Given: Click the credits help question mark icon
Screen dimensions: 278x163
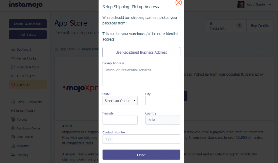Looking at the screenshot, I should [x=239, y=26].
